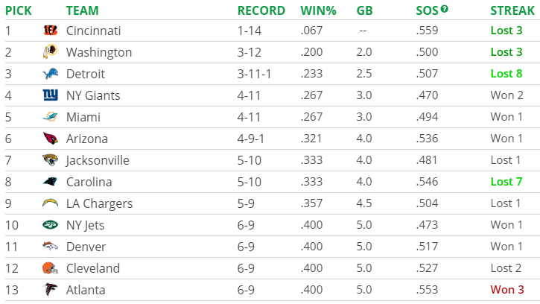Open the Cleveland team link
The width and height of the screenshot is (540, 304).
[x=93, y=268]
